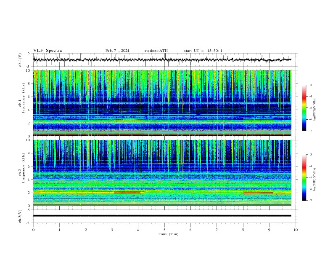The width and height of the screenshot is (333, 258).
Task: Click the 'start UT = 15:50:1' label
Action: pyautogui.click(x=203, y=51)
